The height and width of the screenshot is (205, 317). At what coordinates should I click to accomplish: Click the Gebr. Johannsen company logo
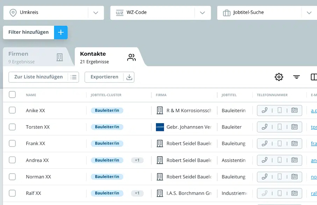tap(160, 127)
